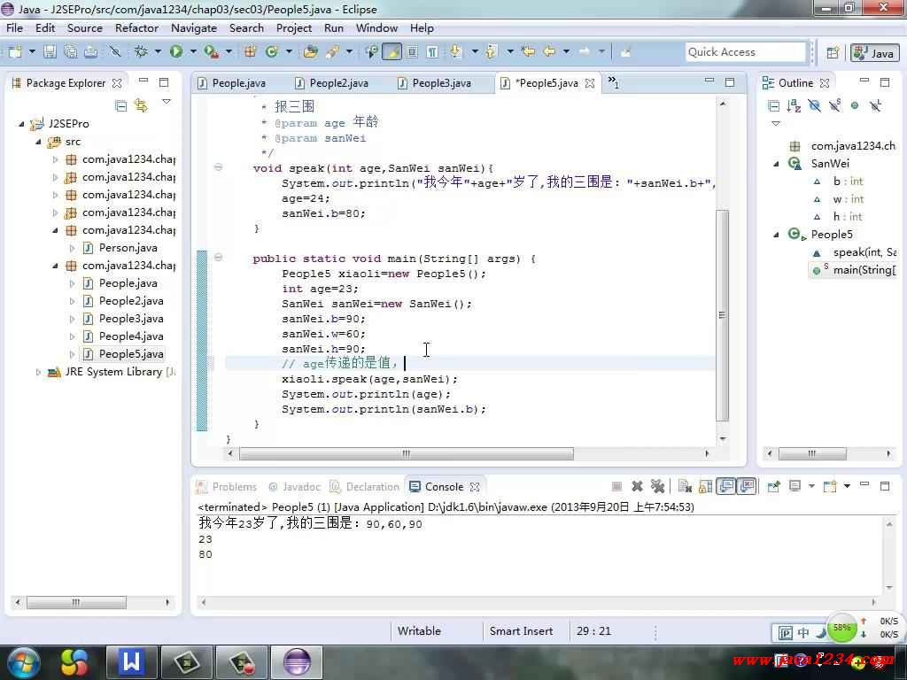This screenshot has width=907, height=680.
Task: Switch to People2.java editor tab
Action: coord(333,83)
